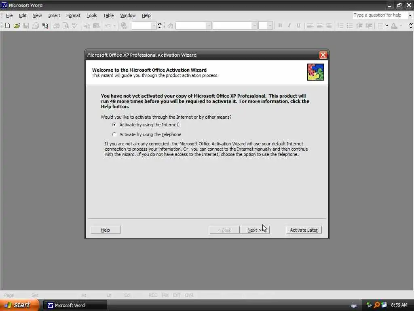Open the Font name dropdown
414x311 pixels.
254,26
